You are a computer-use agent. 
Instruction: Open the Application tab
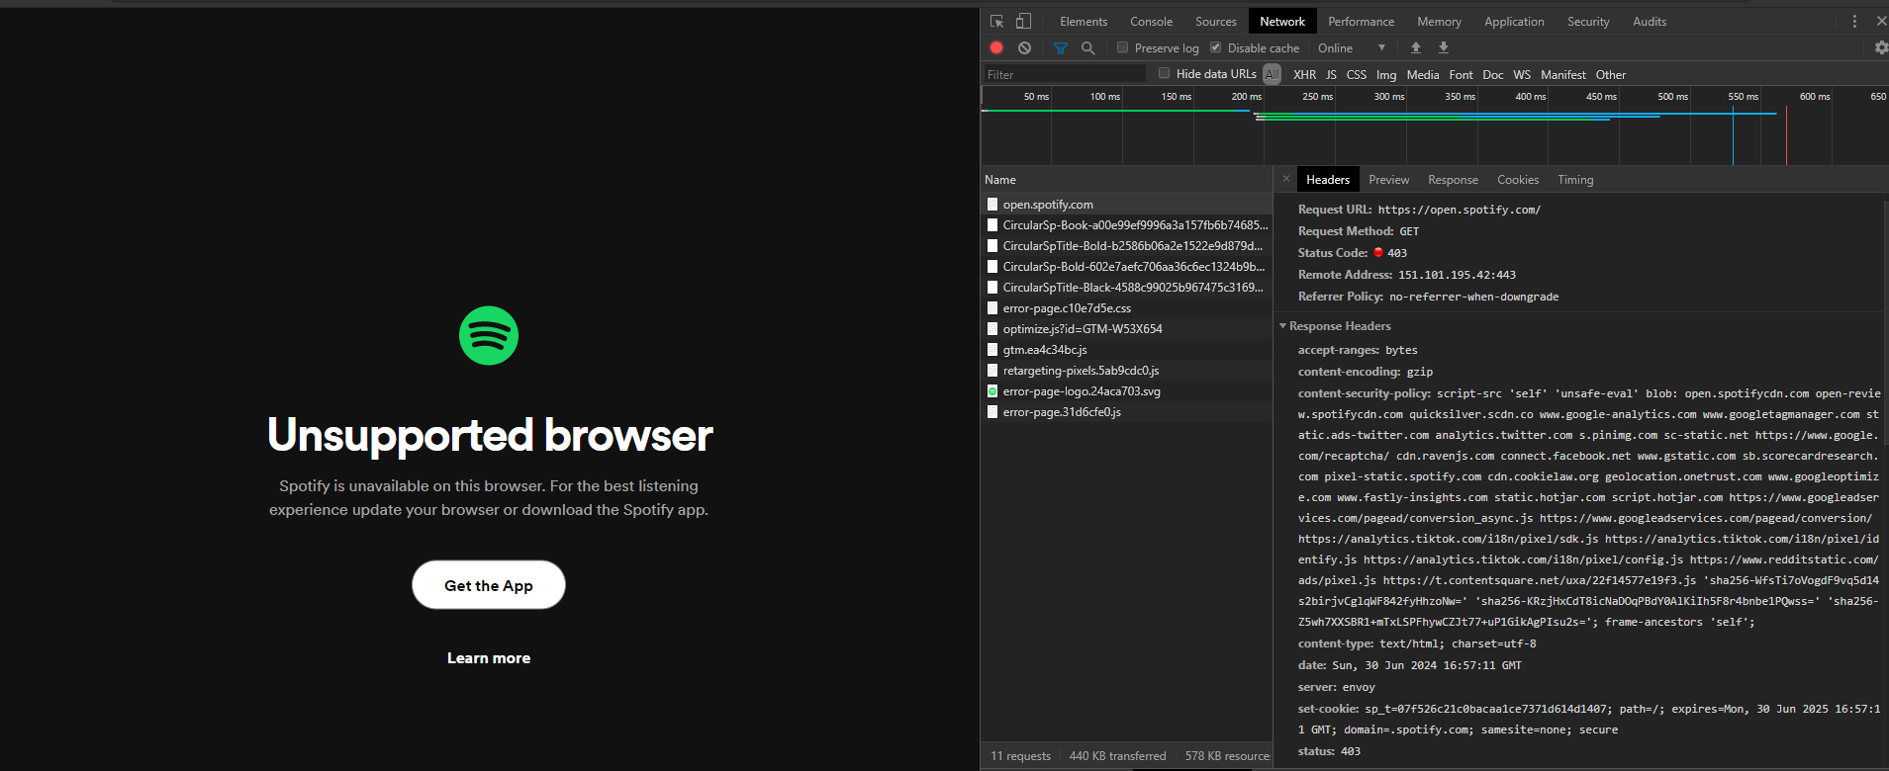(x=1514, y=21)
